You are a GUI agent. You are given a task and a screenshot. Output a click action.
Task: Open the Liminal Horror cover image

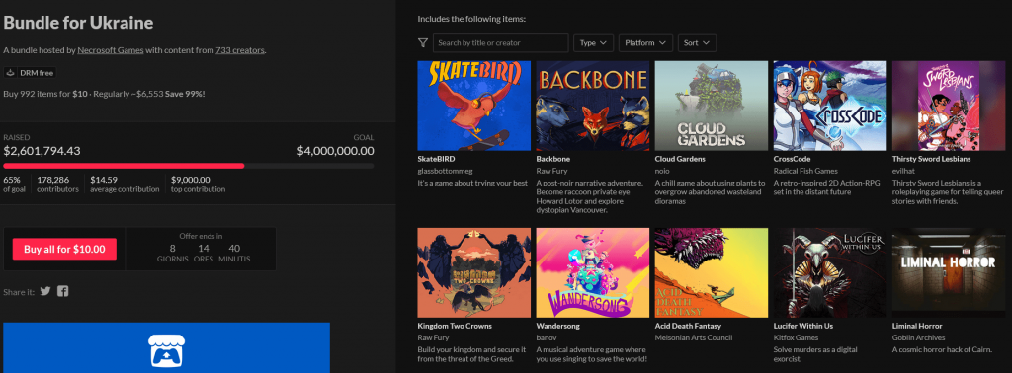tap(949, 272)
